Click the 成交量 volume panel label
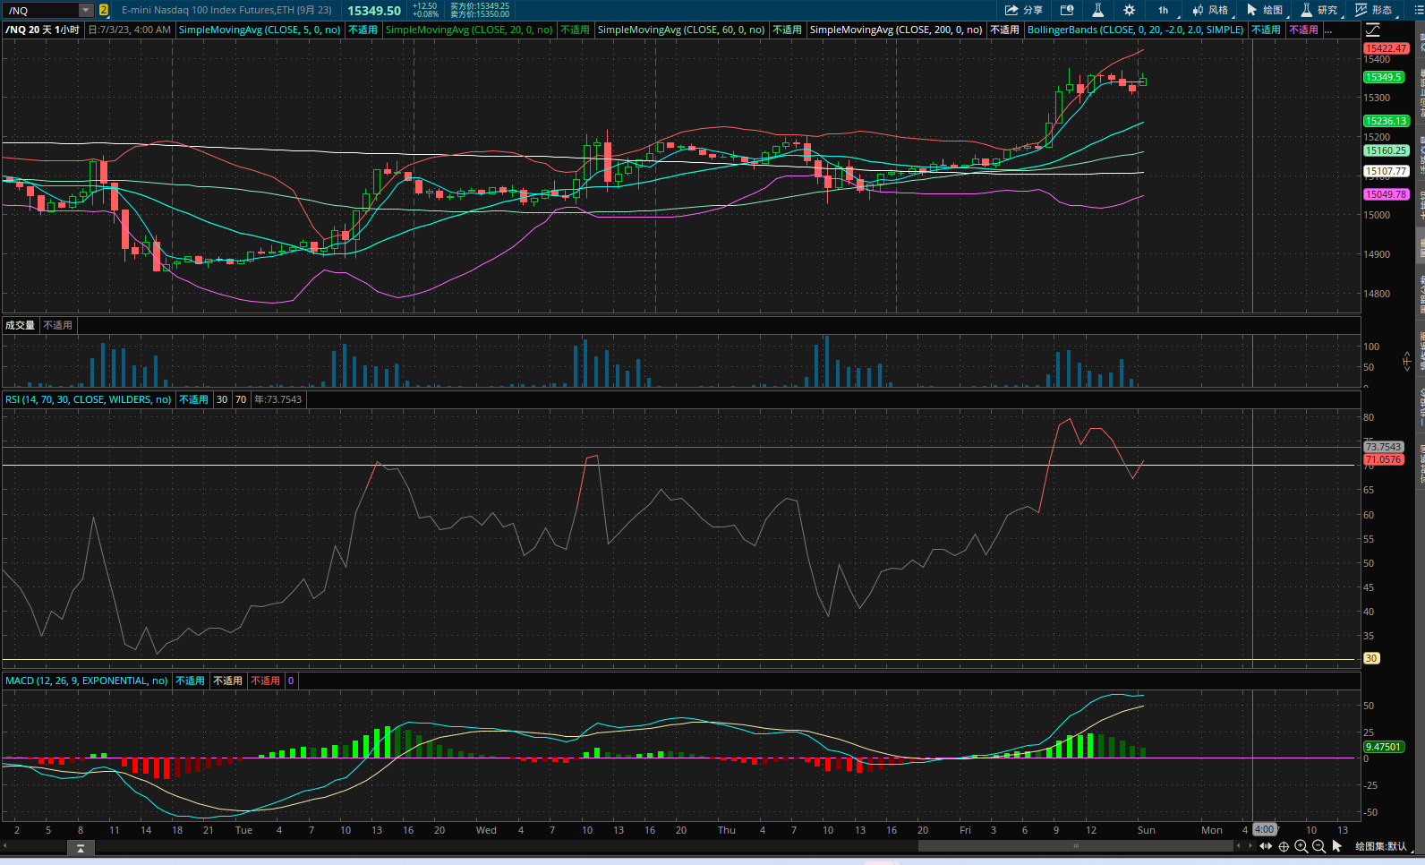Viewport: 1425px width, 865px height. 20,325
